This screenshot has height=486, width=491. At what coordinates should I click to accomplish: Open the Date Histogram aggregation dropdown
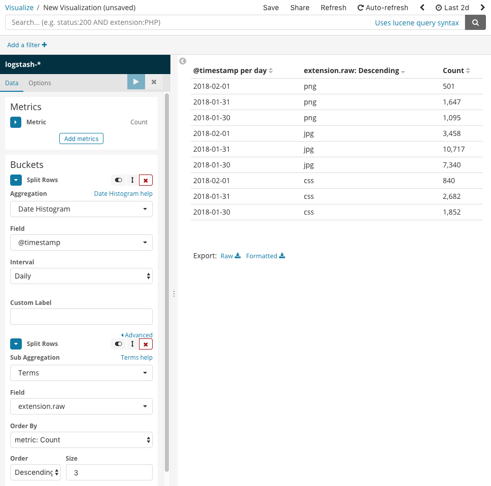coord(82,209)
